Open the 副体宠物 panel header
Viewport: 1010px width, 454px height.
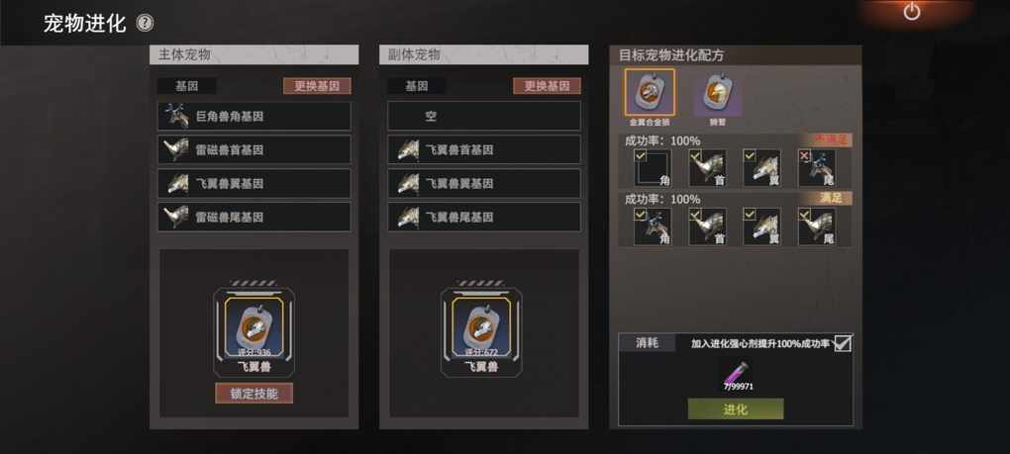click(x=484, y=54)
